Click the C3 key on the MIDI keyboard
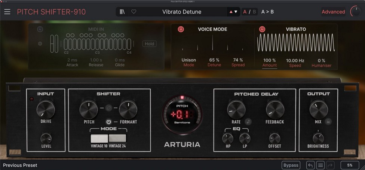The image size is (365, 170). [97, 44]
